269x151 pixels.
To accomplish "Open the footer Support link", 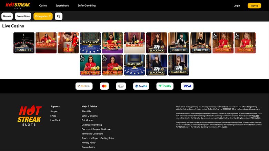I will point(54,111).
